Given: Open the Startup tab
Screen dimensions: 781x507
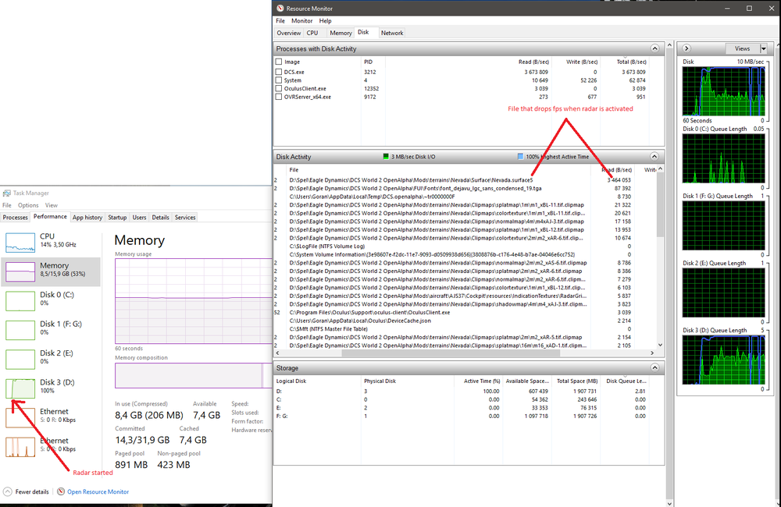Looking at the screenshot, I should click(117, 218).
